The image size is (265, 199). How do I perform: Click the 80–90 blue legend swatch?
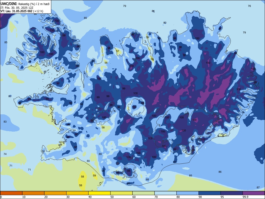[x=188, y=193]
